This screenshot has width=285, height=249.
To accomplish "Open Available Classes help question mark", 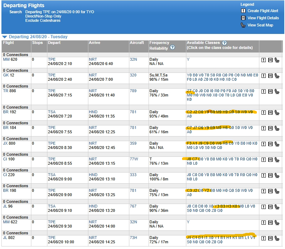I will coord(224,43).
